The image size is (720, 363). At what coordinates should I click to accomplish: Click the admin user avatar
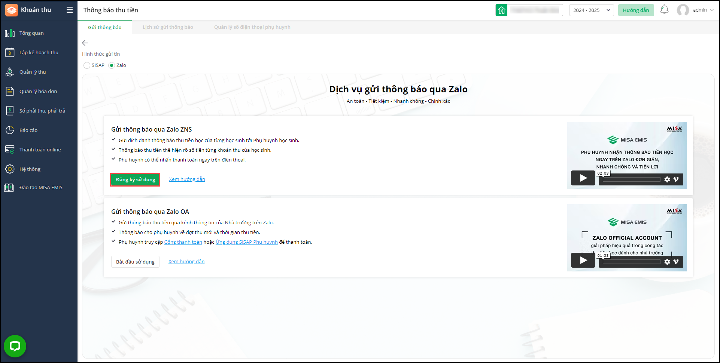pos(683,10)
